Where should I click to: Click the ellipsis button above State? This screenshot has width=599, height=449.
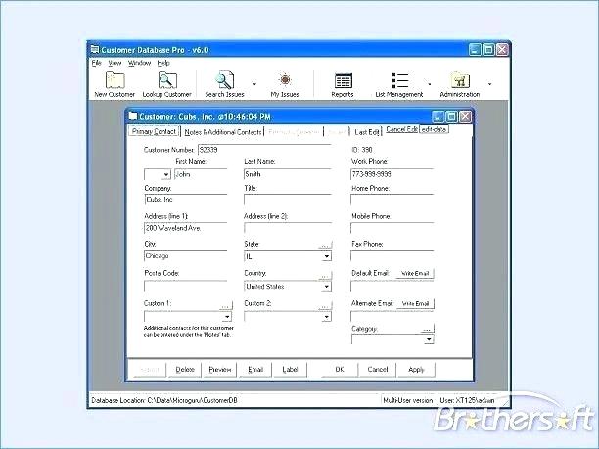coord(326,245)
